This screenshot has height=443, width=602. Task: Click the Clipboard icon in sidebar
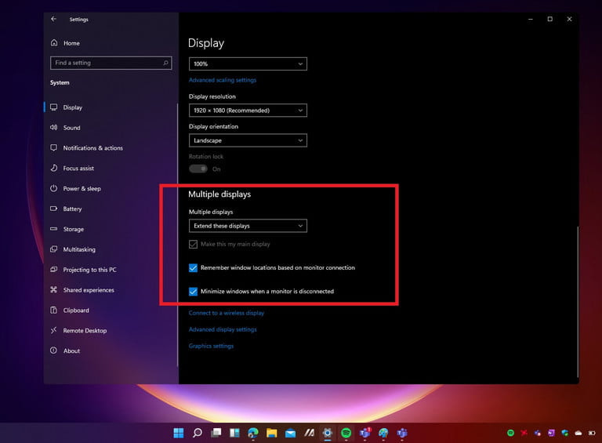[x=54, y=310]
